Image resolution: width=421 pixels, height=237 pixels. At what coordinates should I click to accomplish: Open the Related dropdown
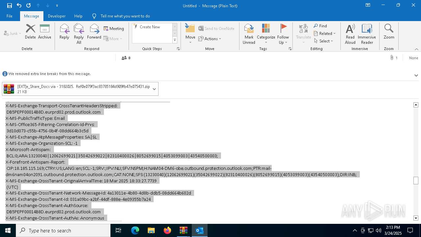click(x=325, y=34)
